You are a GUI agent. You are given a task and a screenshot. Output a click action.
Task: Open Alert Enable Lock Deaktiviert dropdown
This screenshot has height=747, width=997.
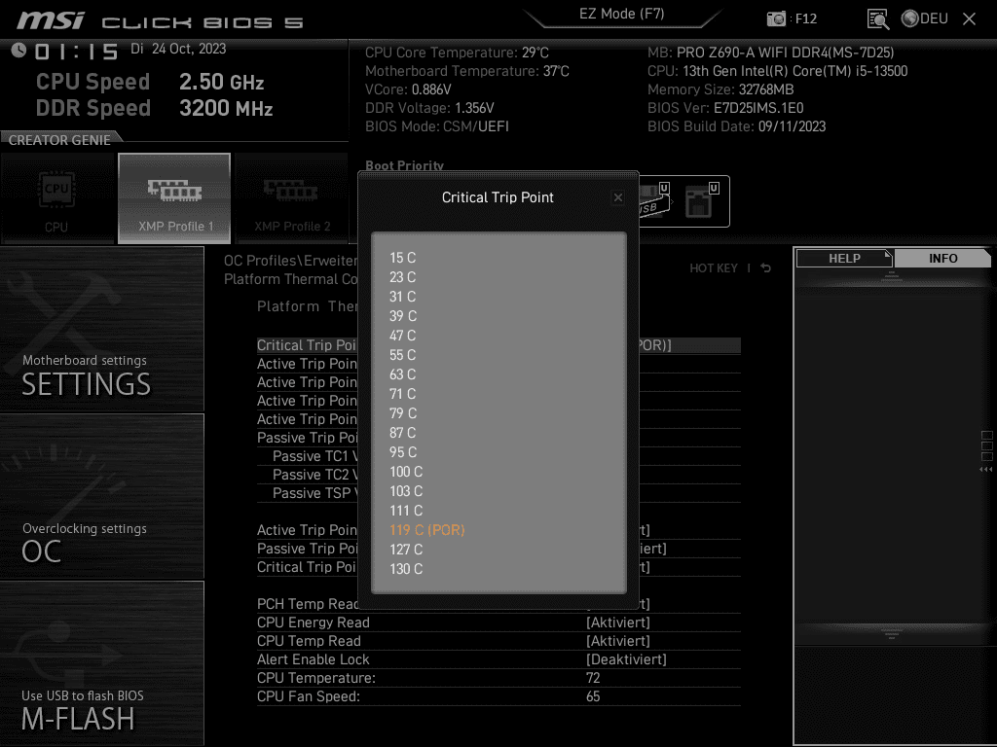click(x=626, y=659)
